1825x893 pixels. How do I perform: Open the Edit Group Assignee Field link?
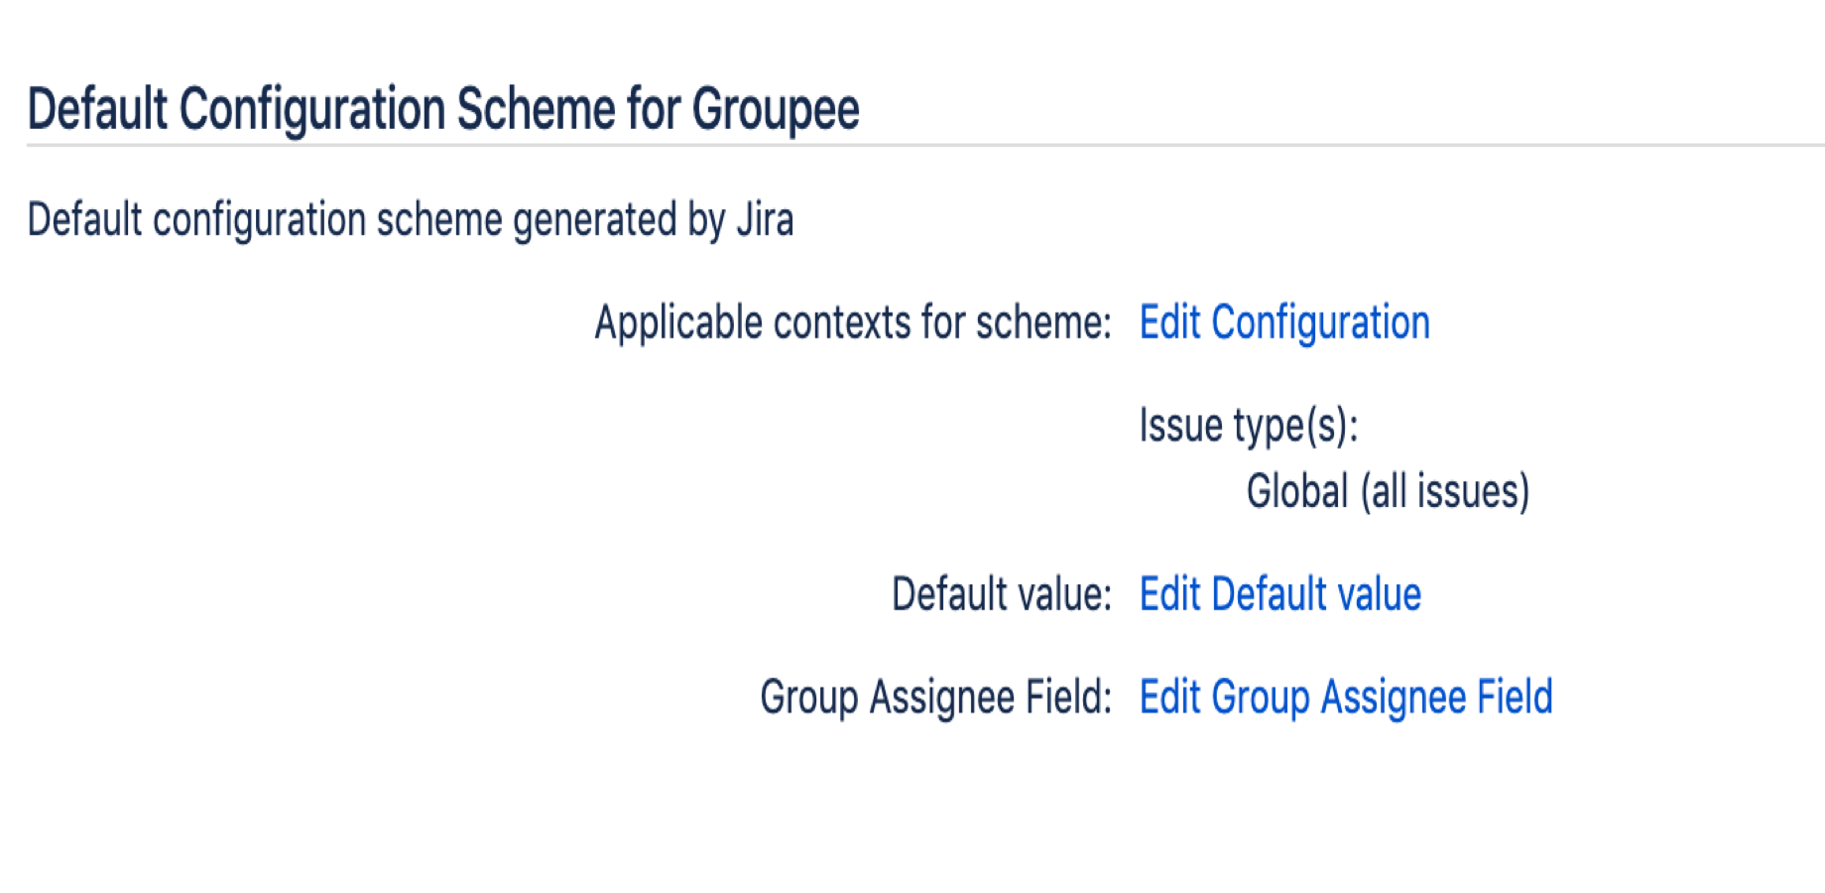pos(1346,698)
